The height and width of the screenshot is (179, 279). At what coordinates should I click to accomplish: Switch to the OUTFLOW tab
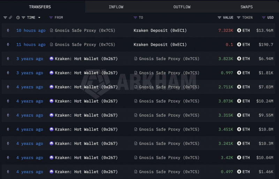coord(182,7)
